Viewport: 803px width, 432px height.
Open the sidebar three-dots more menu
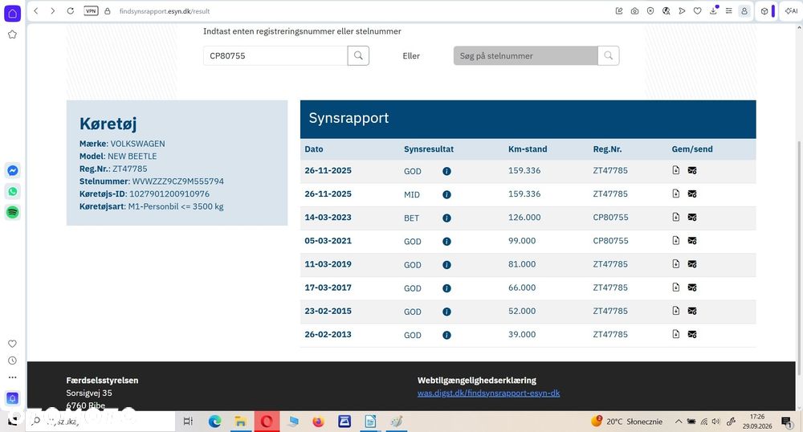pos(12,377)
